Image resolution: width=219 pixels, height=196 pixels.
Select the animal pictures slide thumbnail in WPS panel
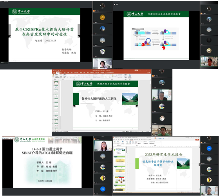(120, 180)
